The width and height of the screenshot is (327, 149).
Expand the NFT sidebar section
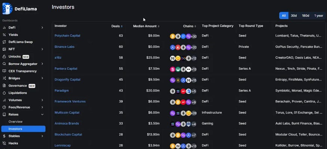pos(42,49)
